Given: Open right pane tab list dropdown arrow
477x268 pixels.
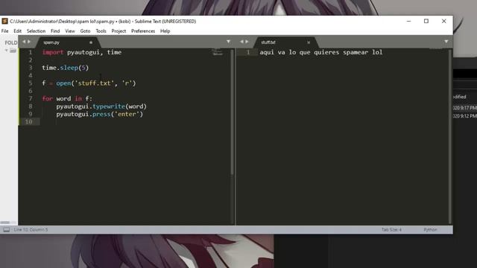Looking at the screenshot, I should [446, 42].
